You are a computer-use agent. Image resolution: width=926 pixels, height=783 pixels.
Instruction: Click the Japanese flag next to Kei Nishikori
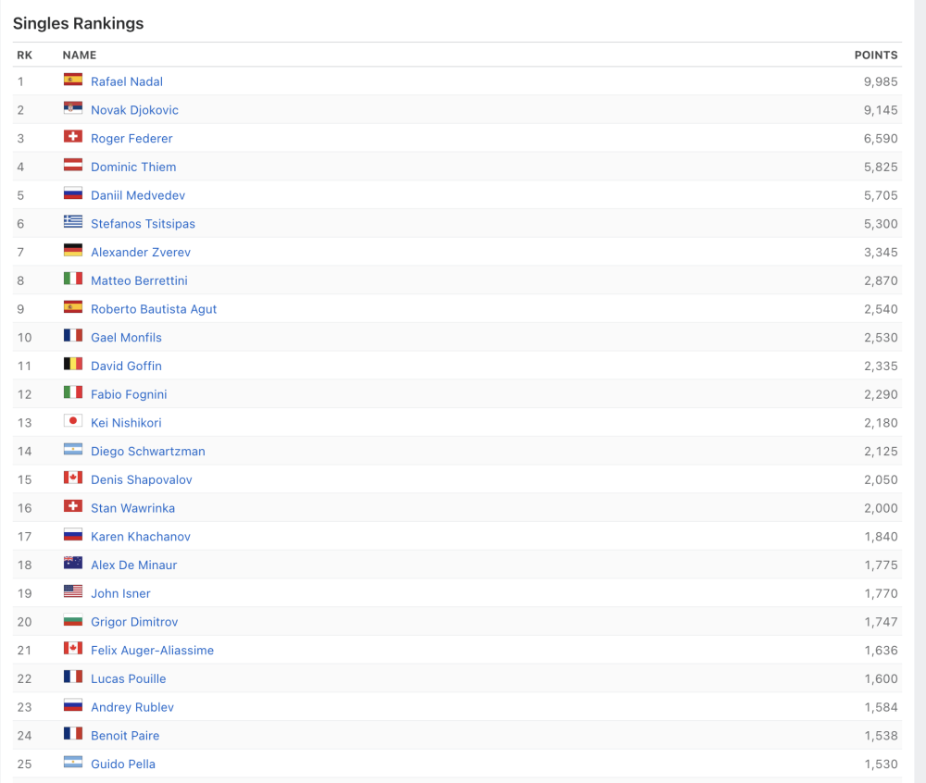(x=72, y=422)
